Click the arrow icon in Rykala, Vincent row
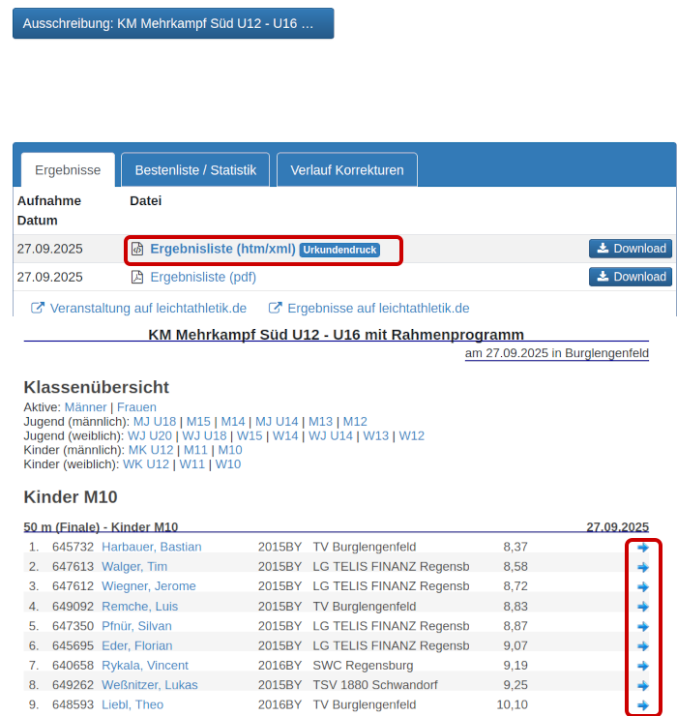This screenshot has height=716, width=677. pos(643,666)
